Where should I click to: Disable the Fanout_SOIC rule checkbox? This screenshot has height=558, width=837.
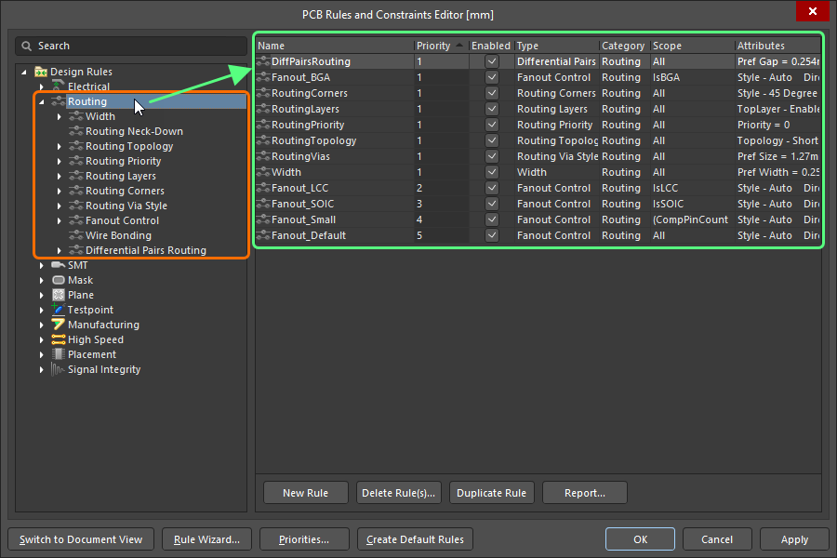[x=492, y=204]
